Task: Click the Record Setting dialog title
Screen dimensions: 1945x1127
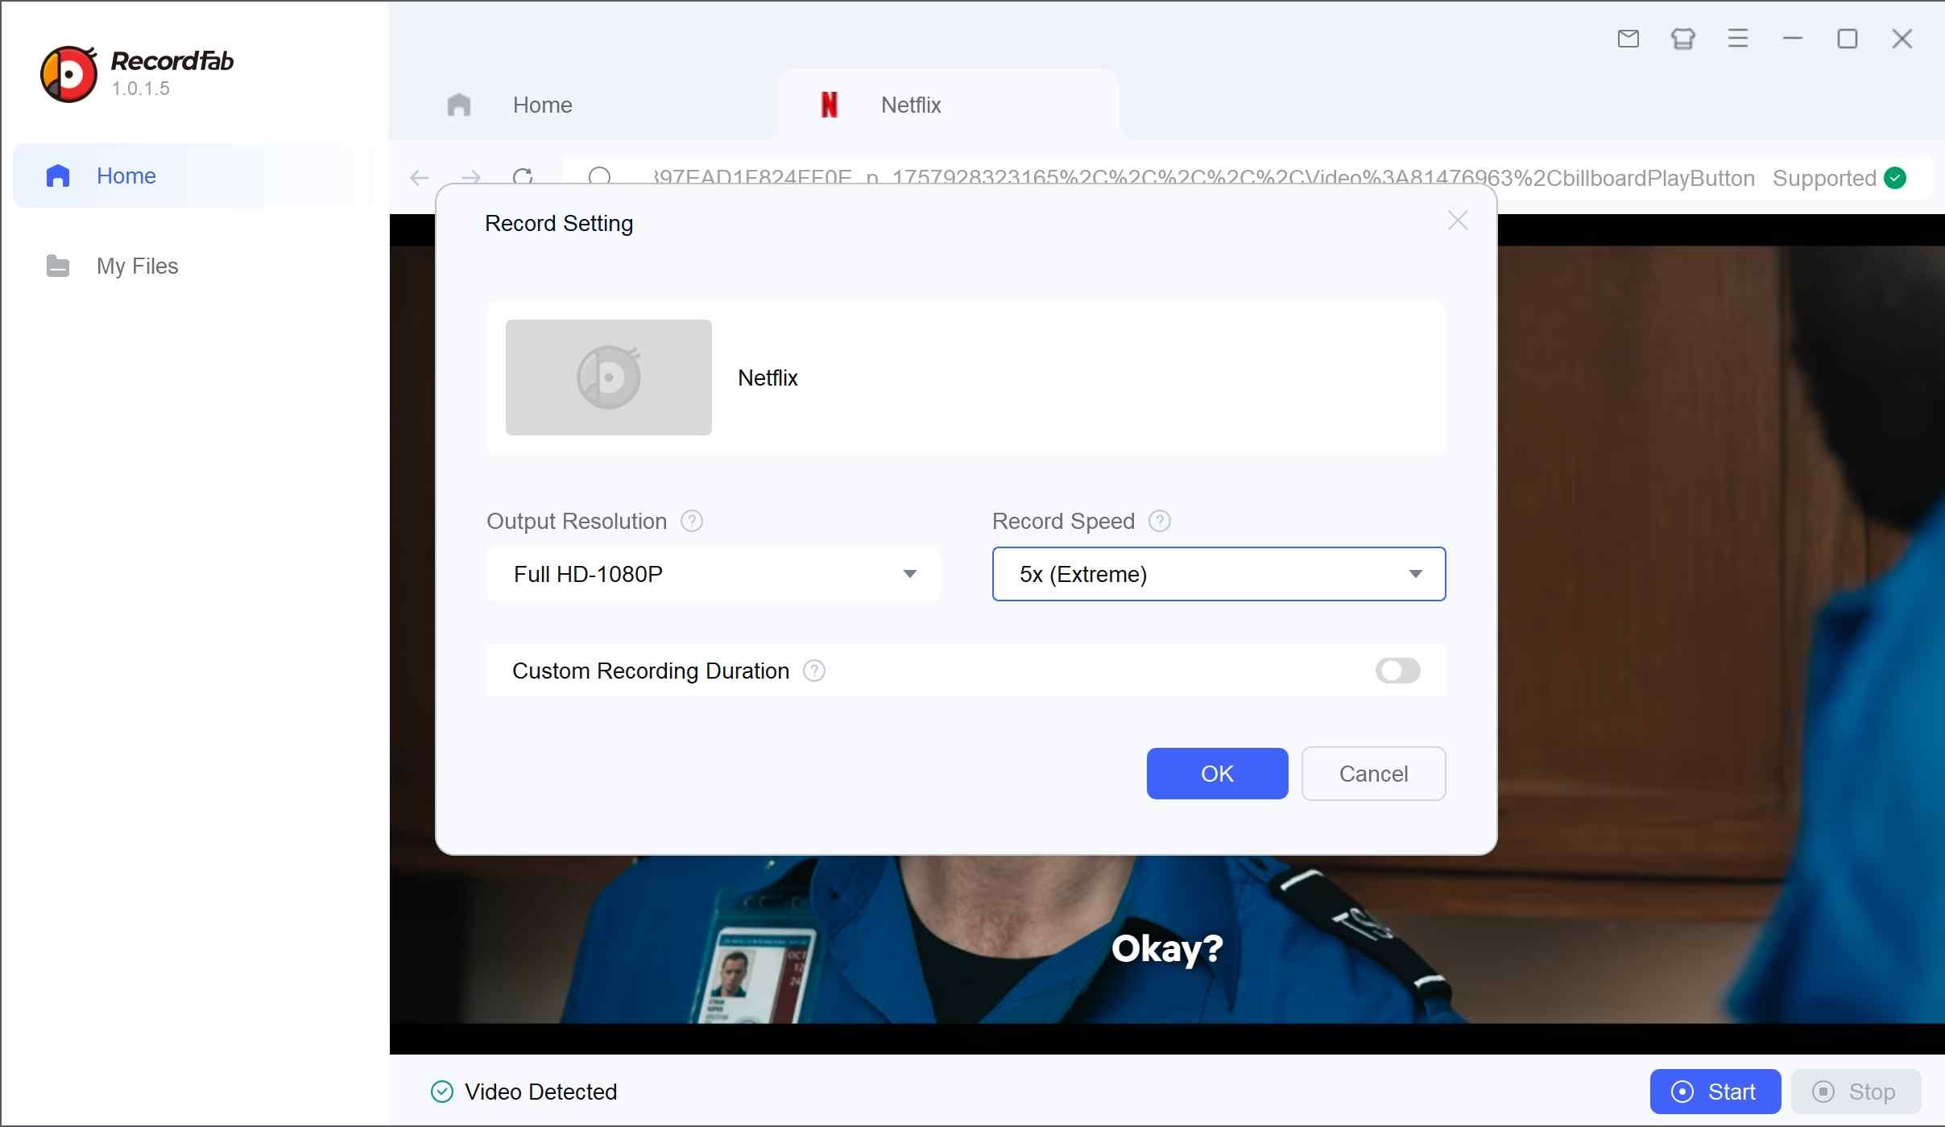Action: (x=559, y=223)
